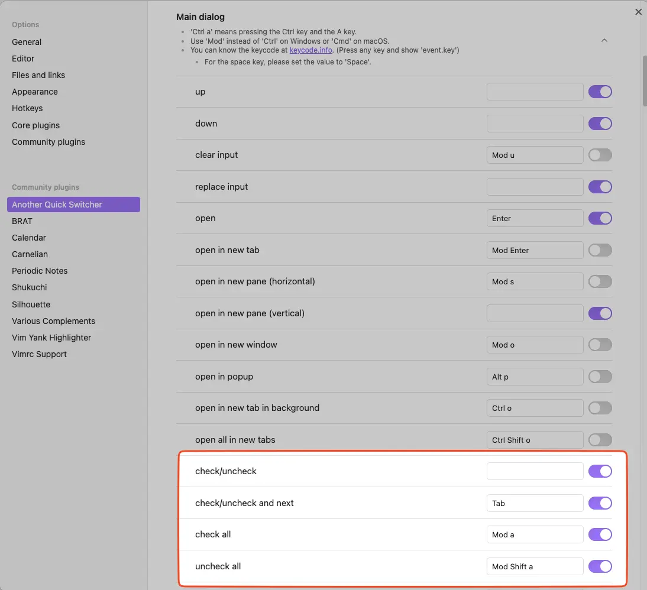This screenshot has height=590, width=647.
Task: Go to Various Complements plugin settings
Action: pos(53,321)
